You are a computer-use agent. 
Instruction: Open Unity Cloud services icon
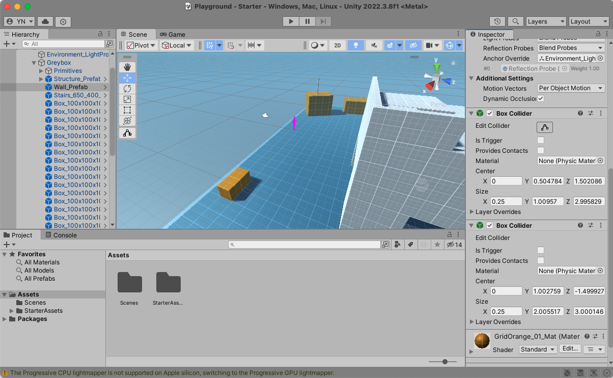[45, 21]
